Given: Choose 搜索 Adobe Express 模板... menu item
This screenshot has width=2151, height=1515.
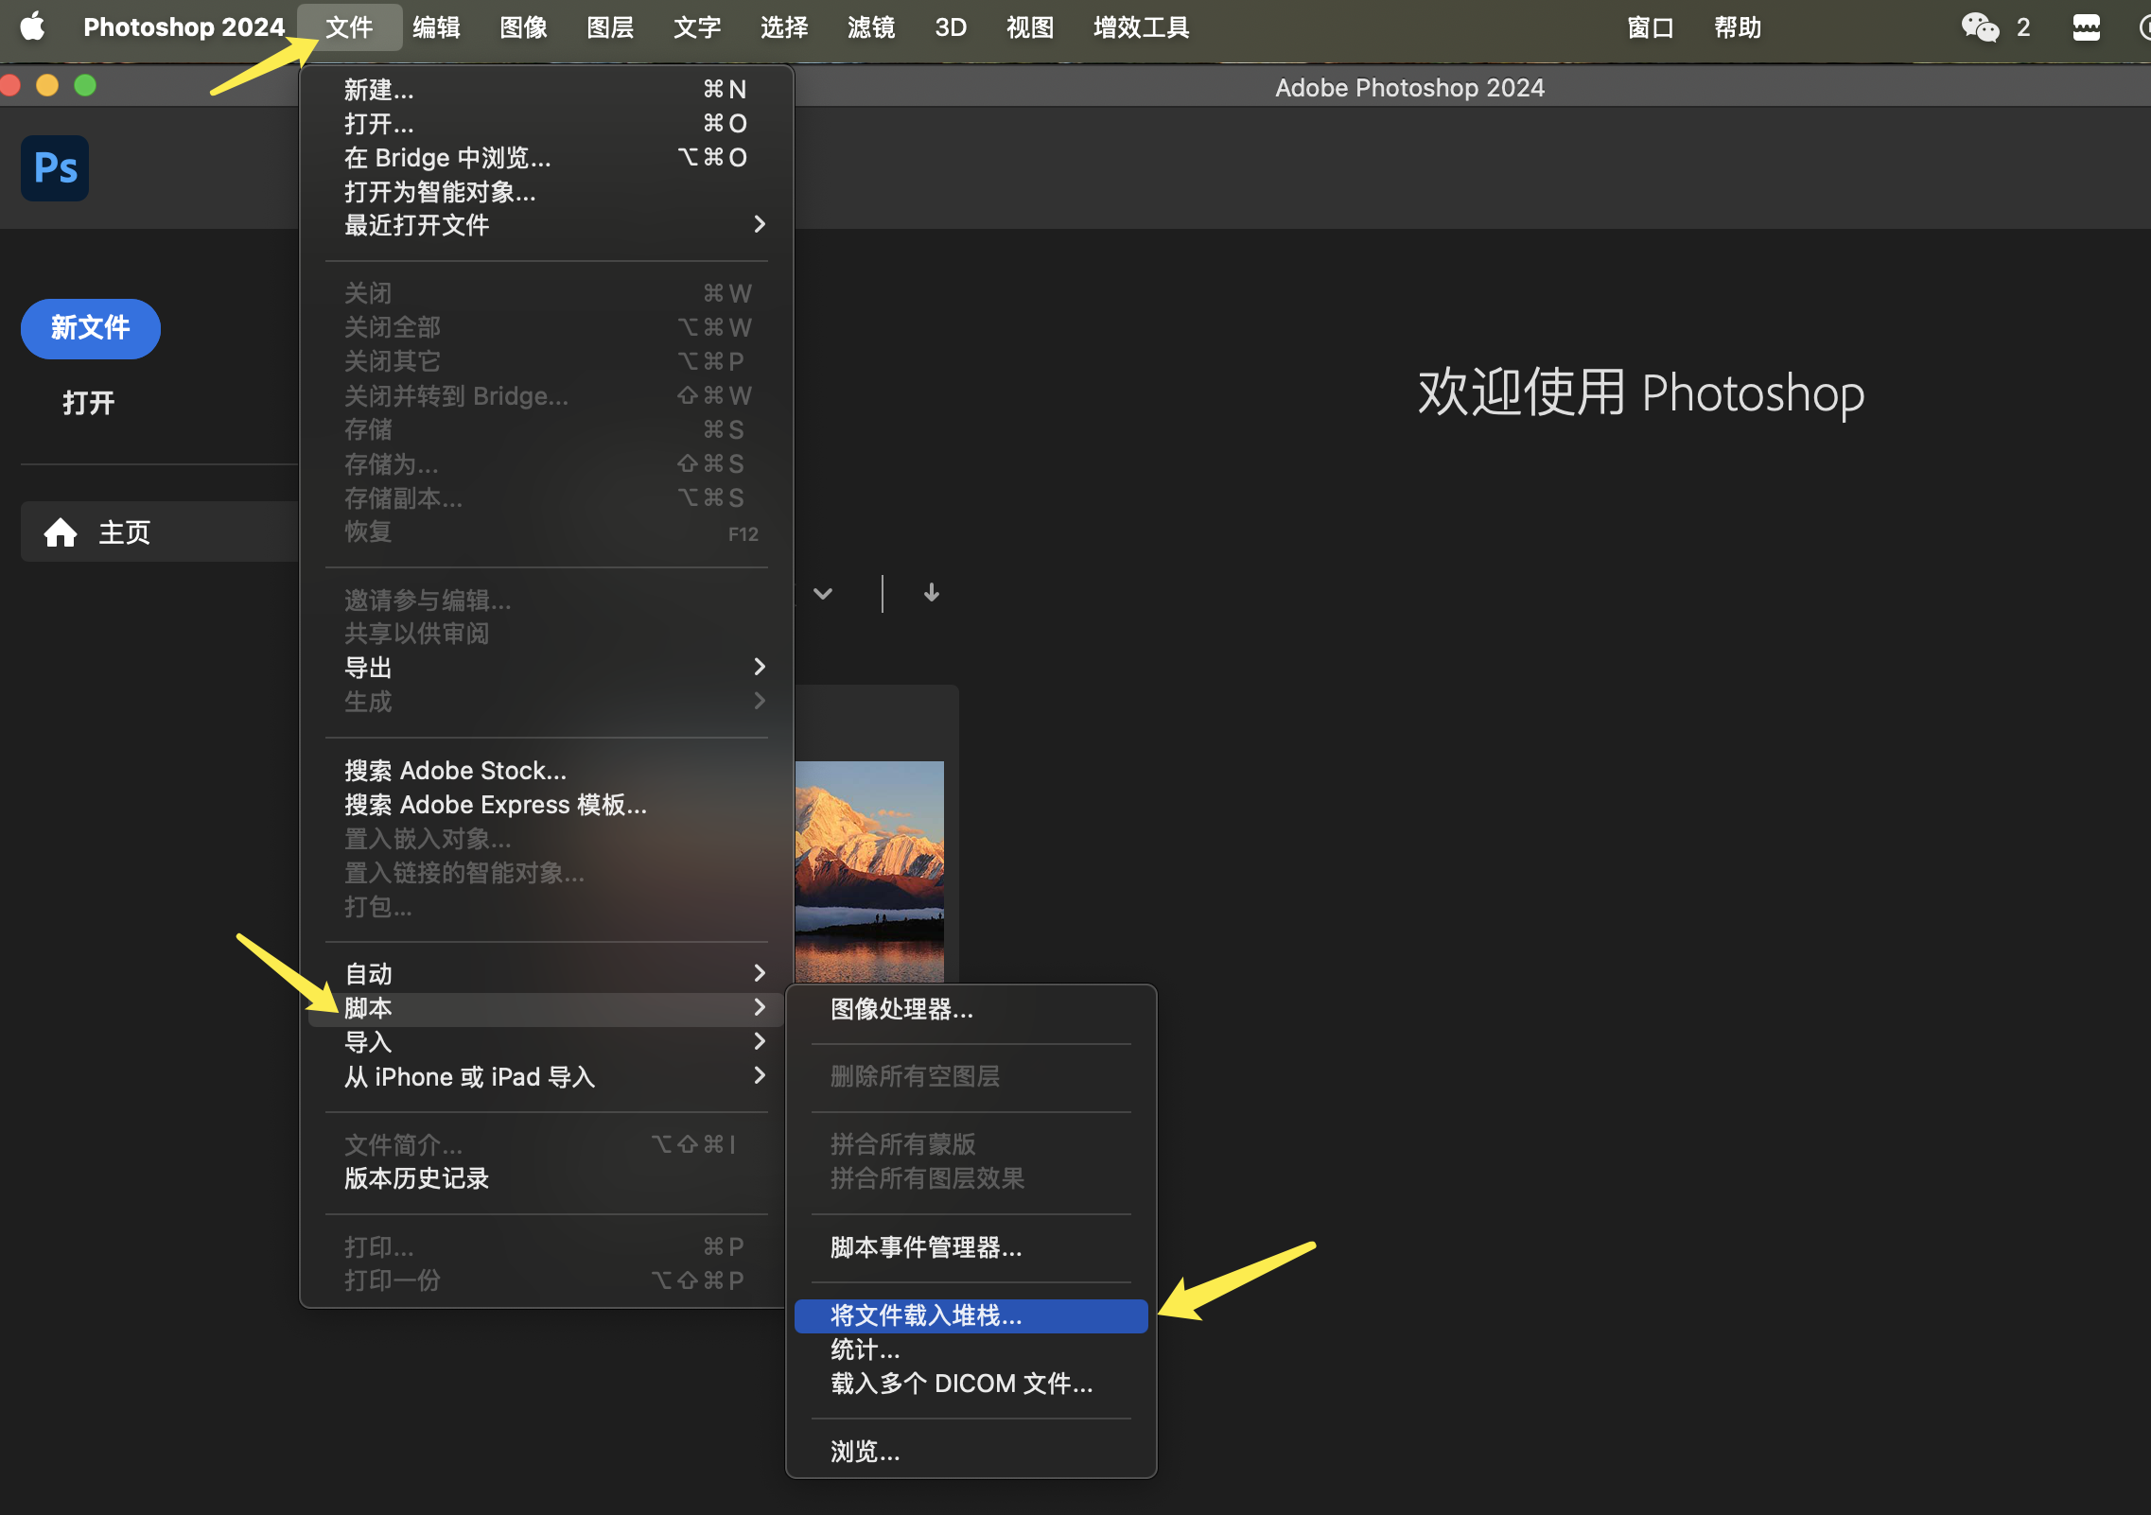Looking at the screenshot, I should pos(546,805).
